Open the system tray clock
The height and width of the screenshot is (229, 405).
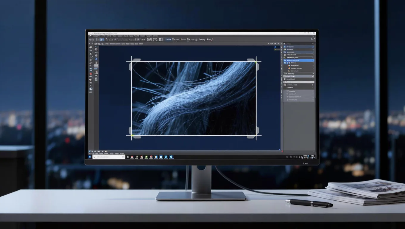pyautogui.click(x=313, y=157)
